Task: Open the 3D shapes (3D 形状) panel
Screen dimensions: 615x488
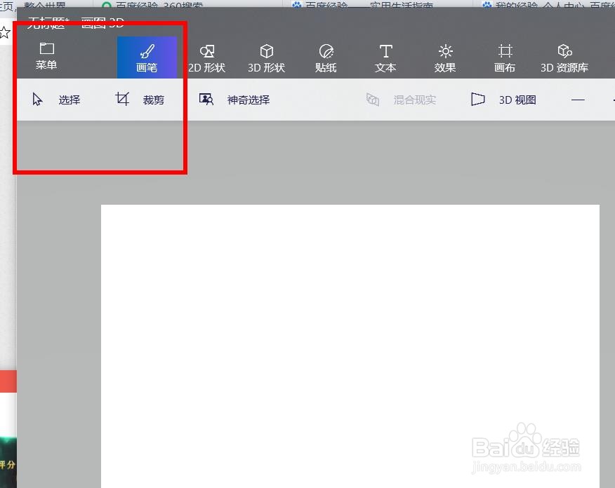Action: (x=267, y=57)
